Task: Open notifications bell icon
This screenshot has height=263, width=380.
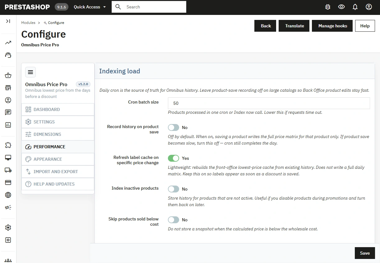Action: point(355,7)
